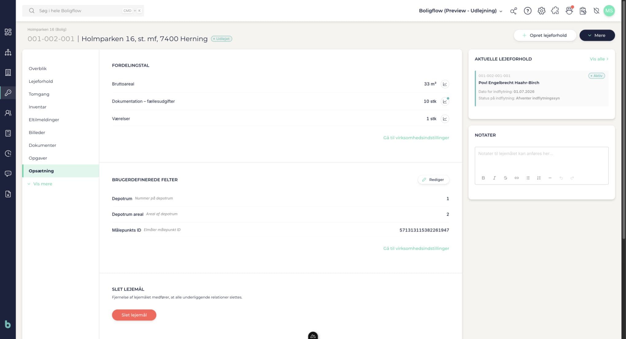
Task: Toggle italic formatting in notes editor
Action: pos(494,178)
